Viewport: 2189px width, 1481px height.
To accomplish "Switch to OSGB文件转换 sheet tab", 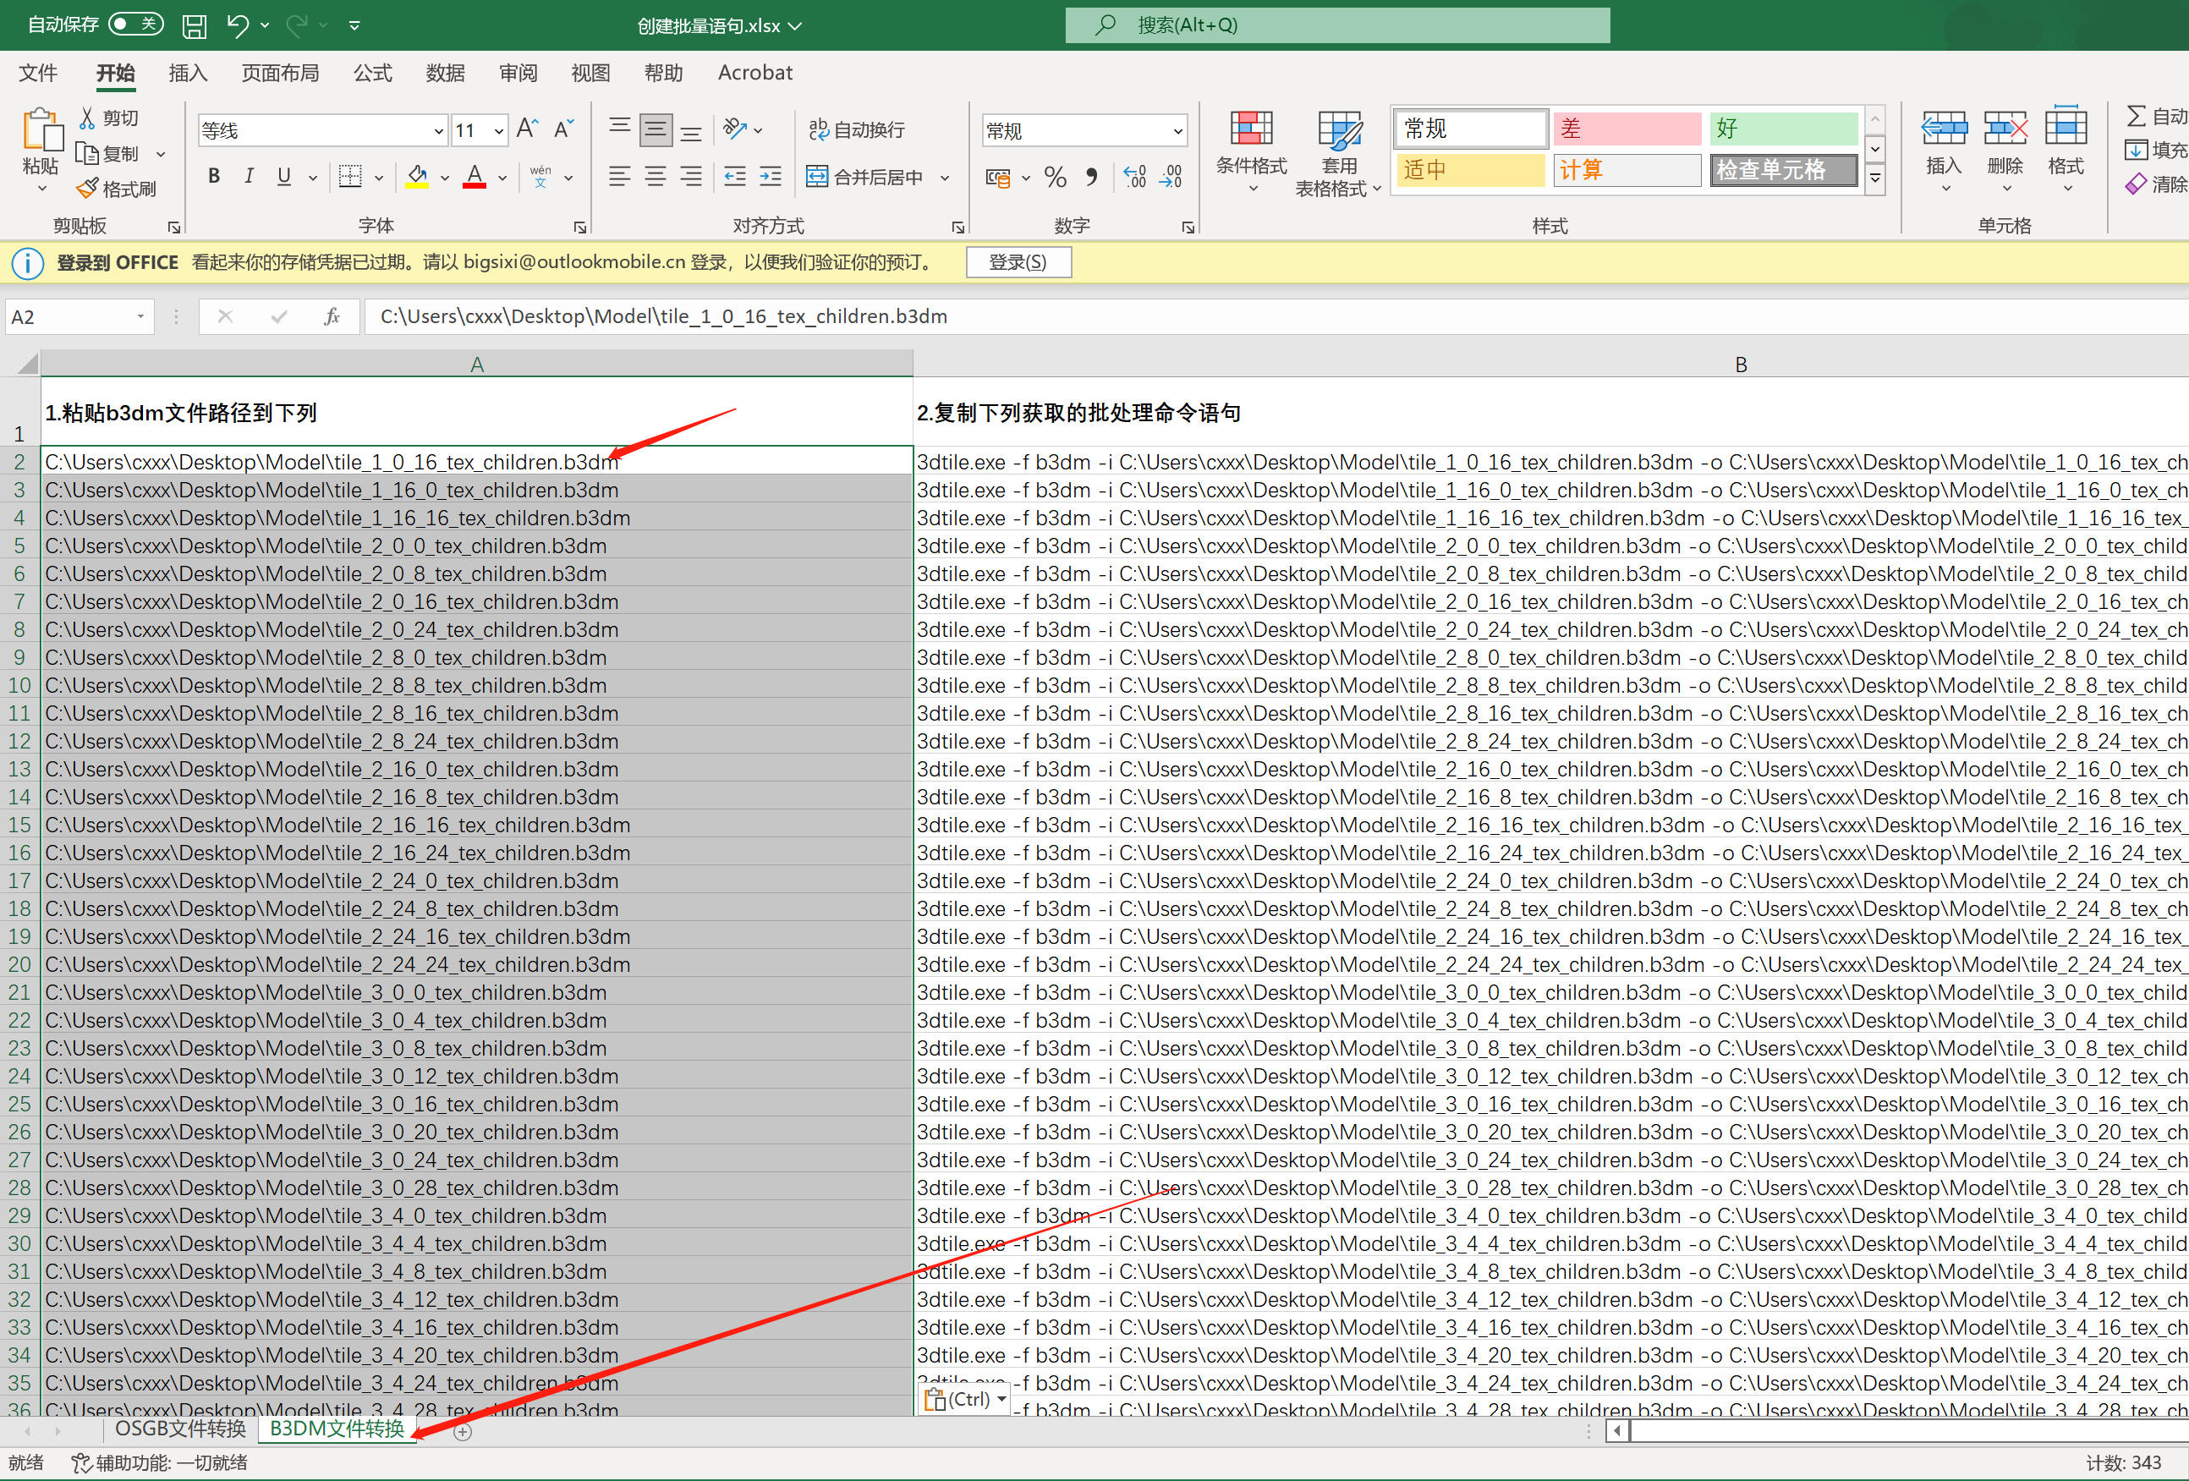I will coord(179,1429).
